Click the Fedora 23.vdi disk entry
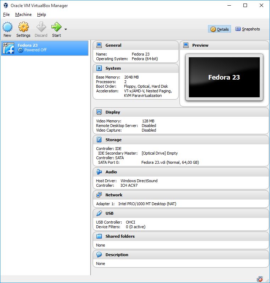270x283 pixels. click(170, 162)
